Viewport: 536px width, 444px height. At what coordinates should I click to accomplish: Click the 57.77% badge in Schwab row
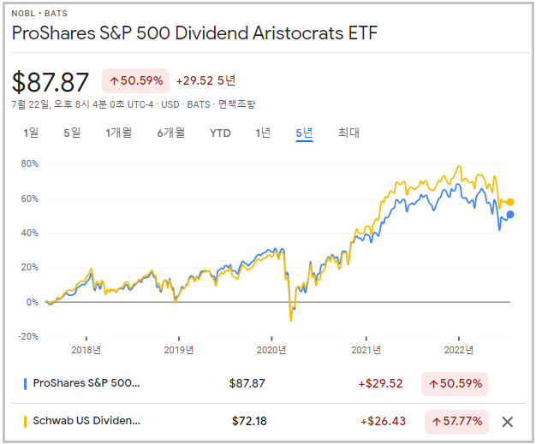[x=456, y=422]
